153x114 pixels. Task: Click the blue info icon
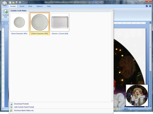150,6
